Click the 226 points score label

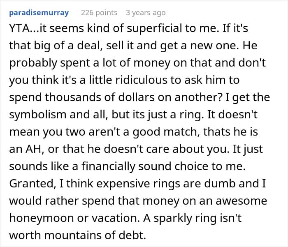point(99,13)
